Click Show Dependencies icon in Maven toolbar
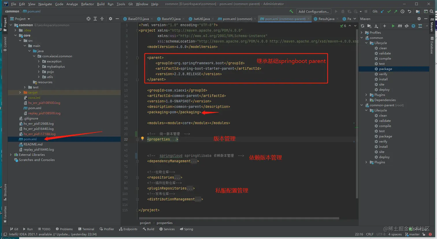Image resolution: width=437 pixels, height=239 pixels. point(420,26)
